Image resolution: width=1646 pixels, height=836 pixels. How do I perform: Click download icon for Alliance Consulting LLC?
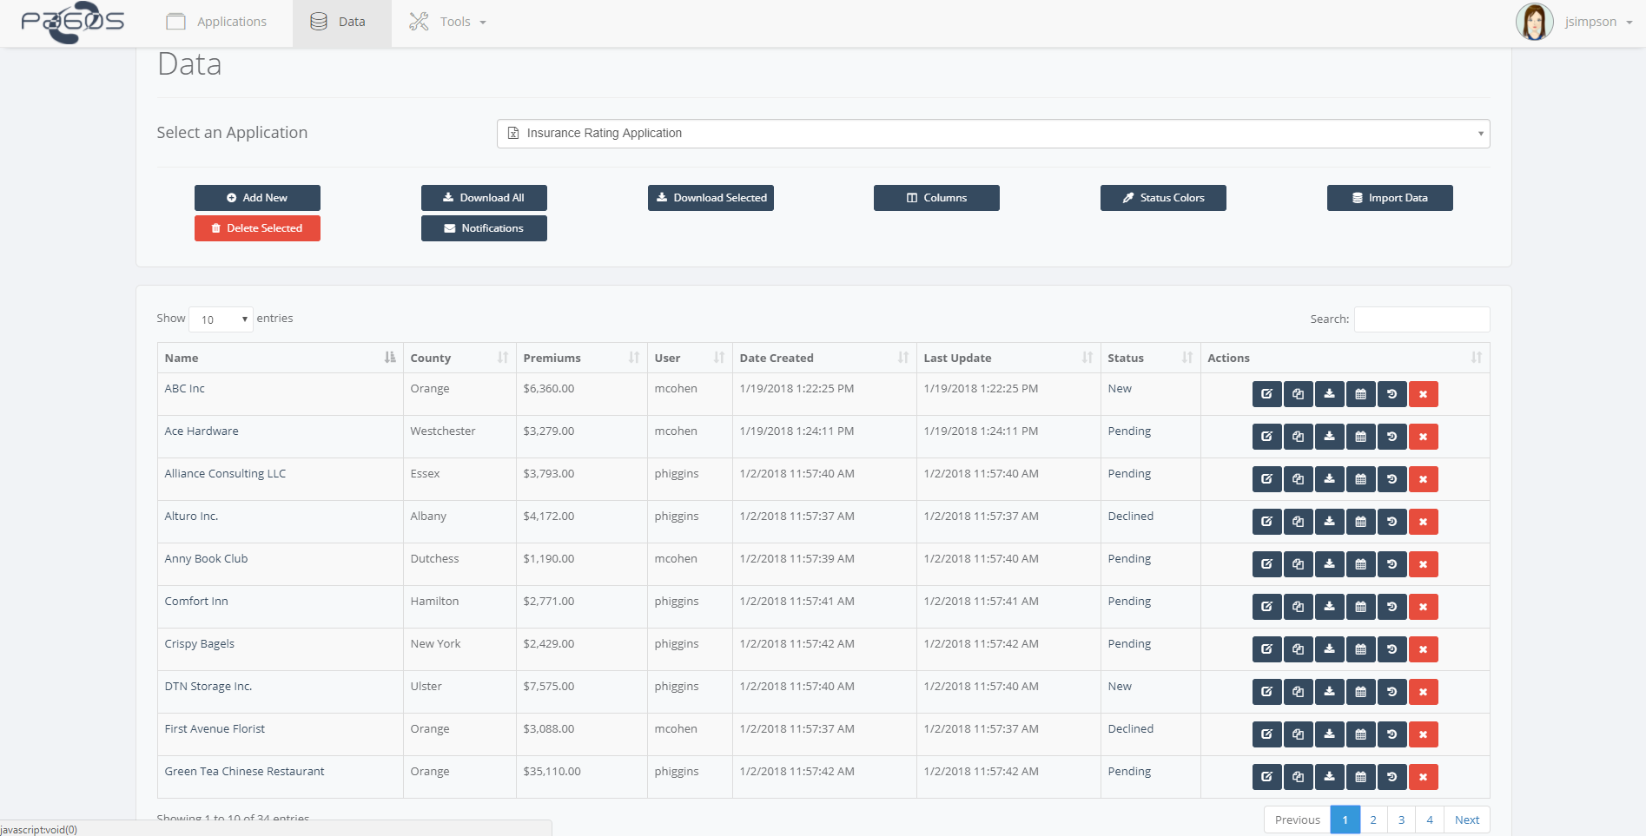(1329, 479)
